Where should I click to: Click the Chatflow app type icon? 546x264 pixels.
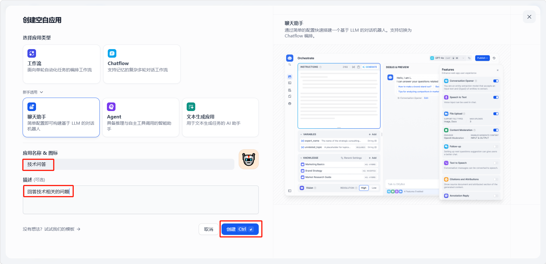[x=112, y=53]
